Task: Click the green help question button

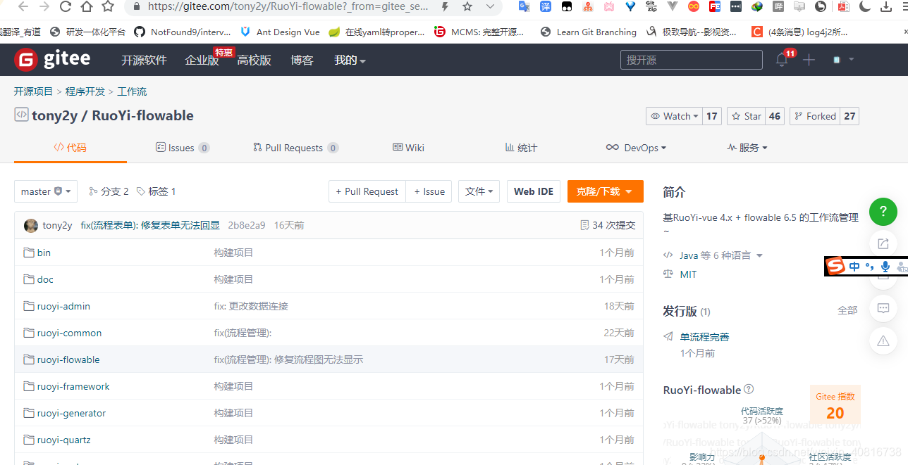Action: [883, 212]
